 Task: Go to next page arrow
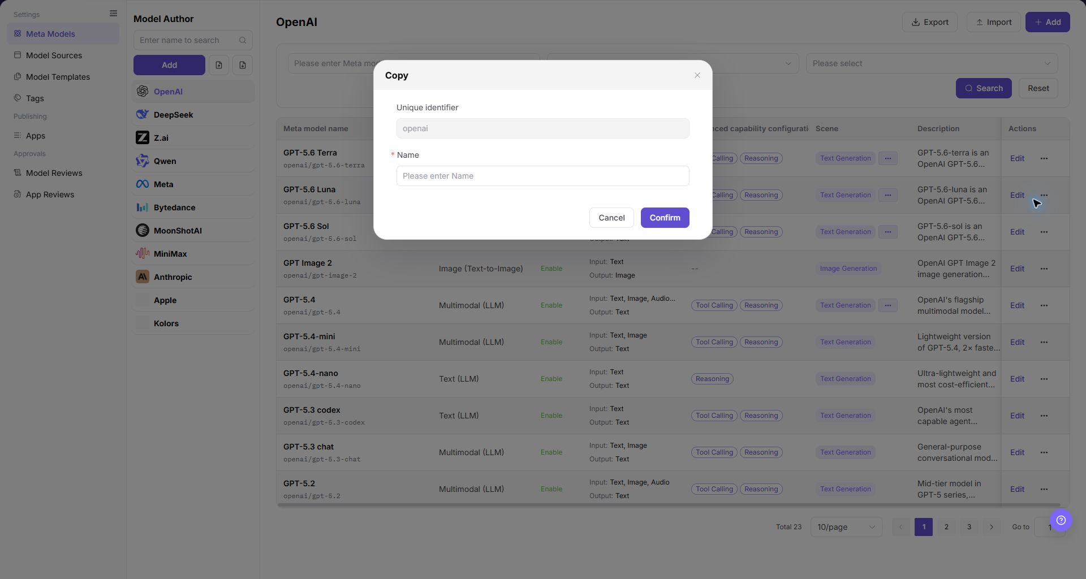tap(992, 527)
